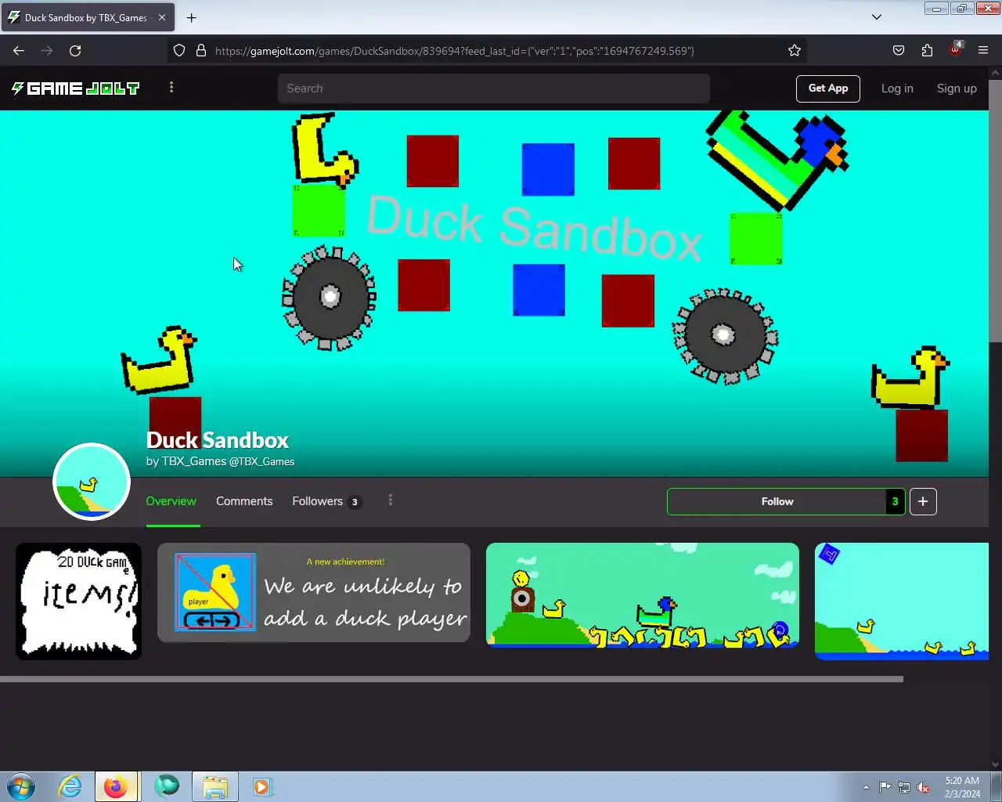The width and height of the screenshot is (1002, 802).
Task: Bookmark this page with the star
Action: pyautogui.click(x=795, y=51)
